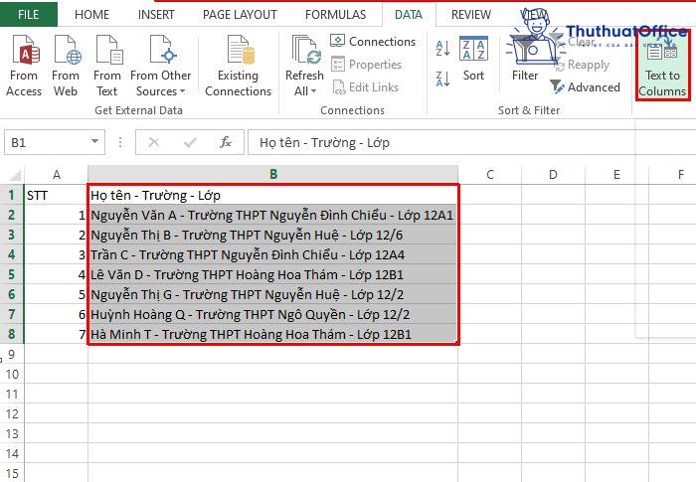
Task: Click the Refresh All icon
Action: click(x=305, y=50)
